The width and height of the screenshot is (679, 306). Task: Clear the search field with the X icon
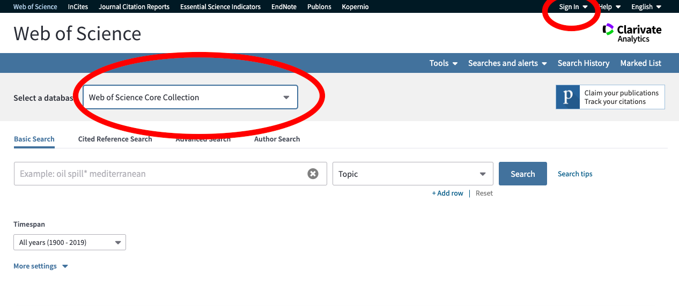click(x=313, y=174)
